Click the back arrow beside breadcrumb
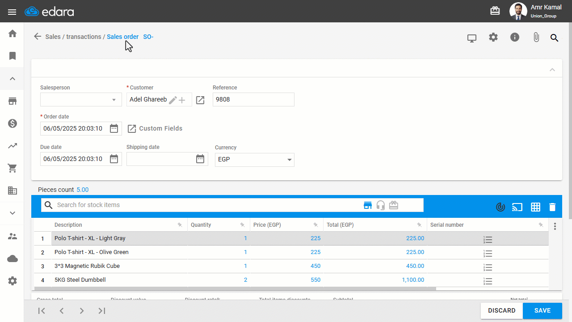The width and height of the screenshot is (572, 322). [38, 37]
